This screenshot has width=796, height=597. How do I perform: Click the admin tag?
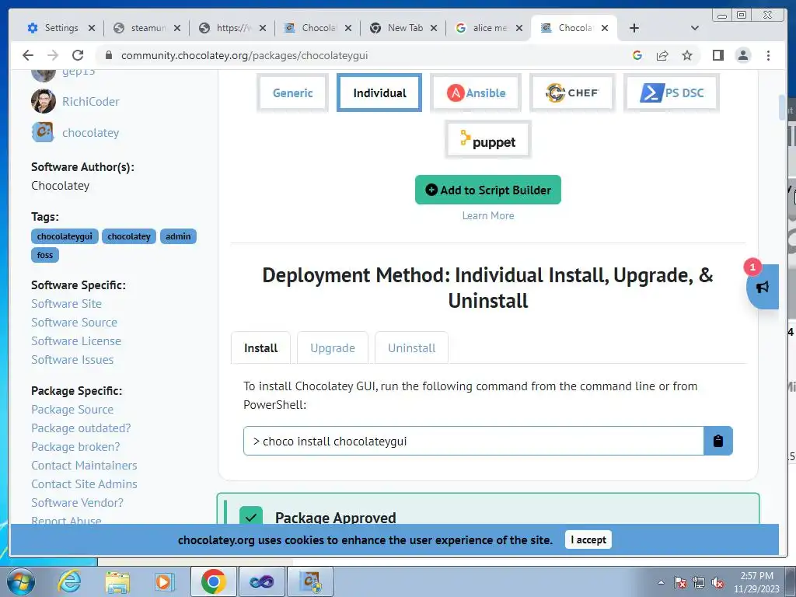click(x=178, y=236)
